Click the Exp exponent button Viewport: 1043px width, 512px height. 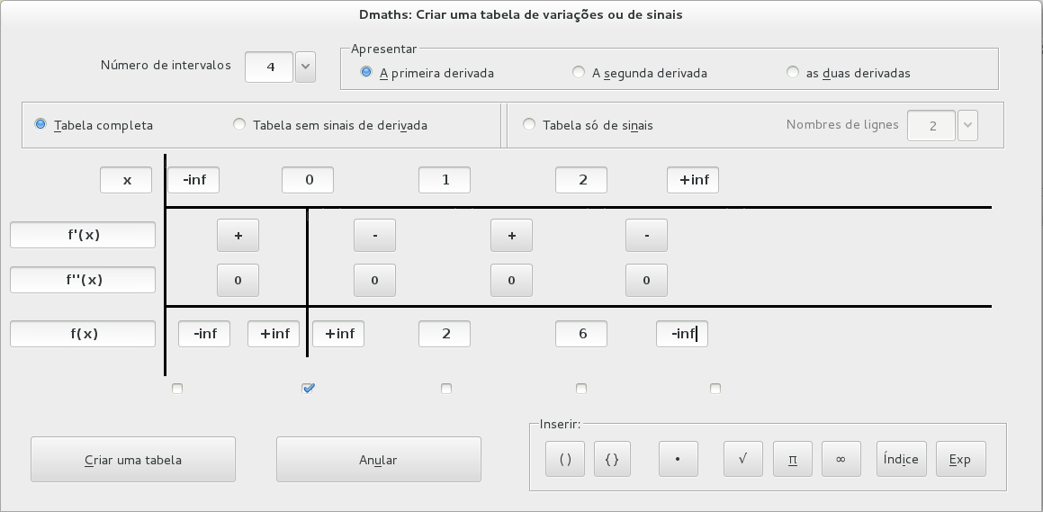pyautogui.click(x=960, y=459)
